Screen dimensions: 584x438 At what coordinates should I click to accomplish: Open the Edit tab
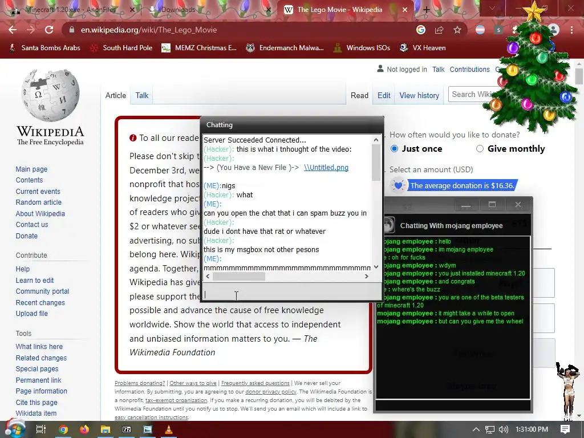[x=384, y=95]
